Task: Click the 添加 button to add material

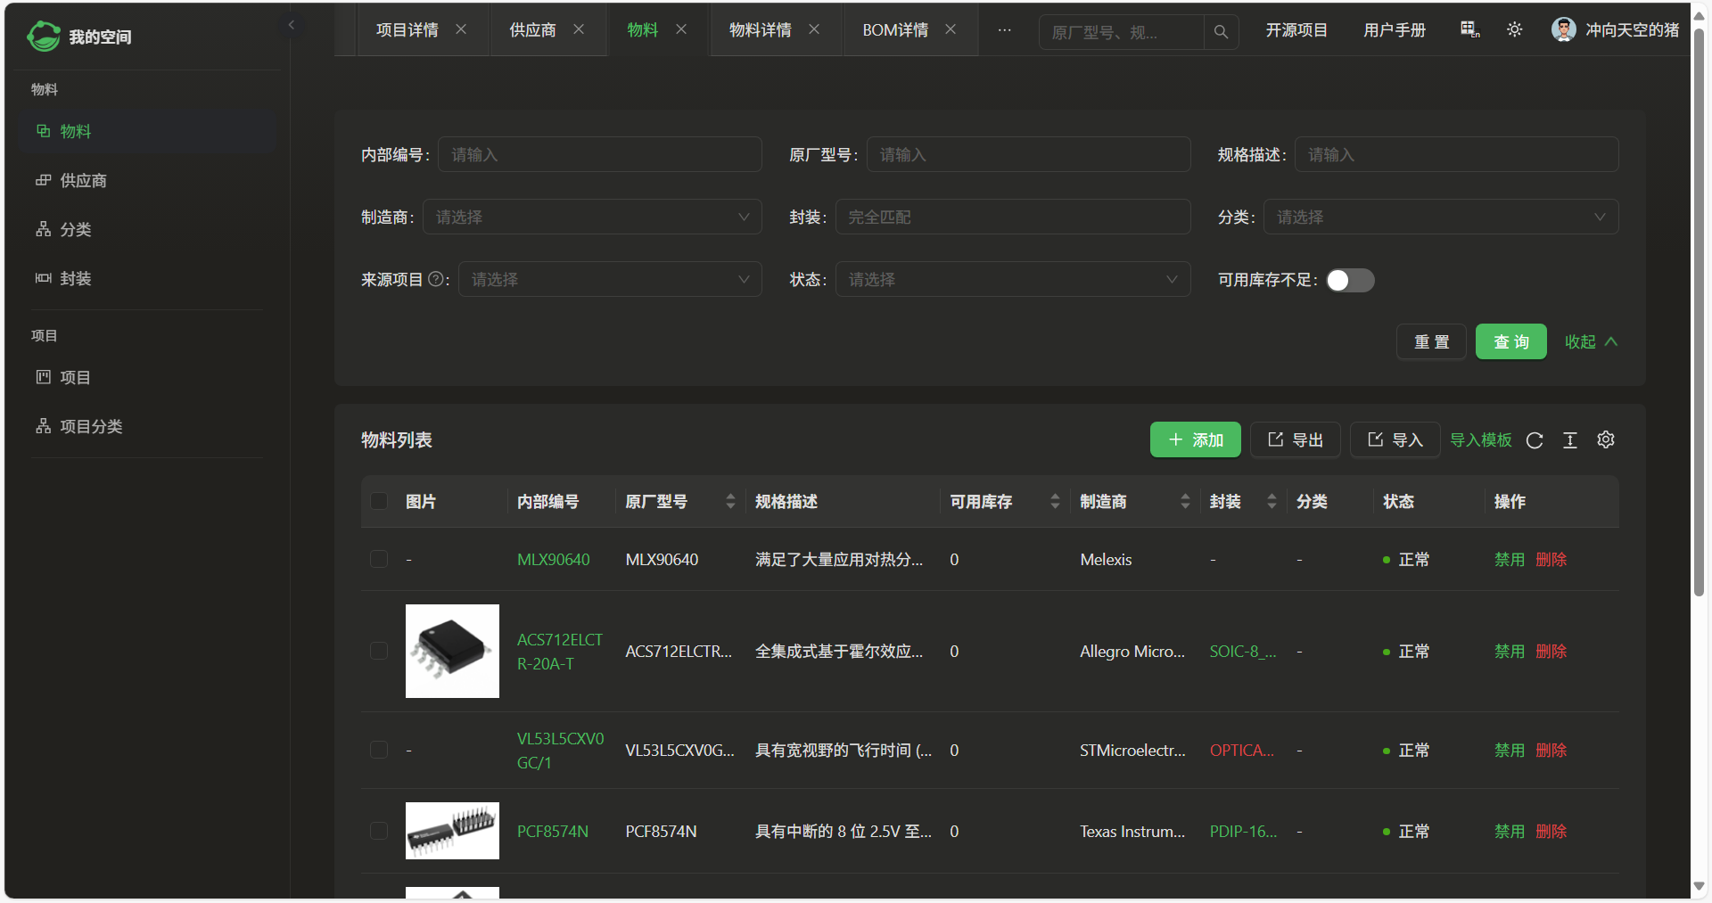Action: [1195, 440]
